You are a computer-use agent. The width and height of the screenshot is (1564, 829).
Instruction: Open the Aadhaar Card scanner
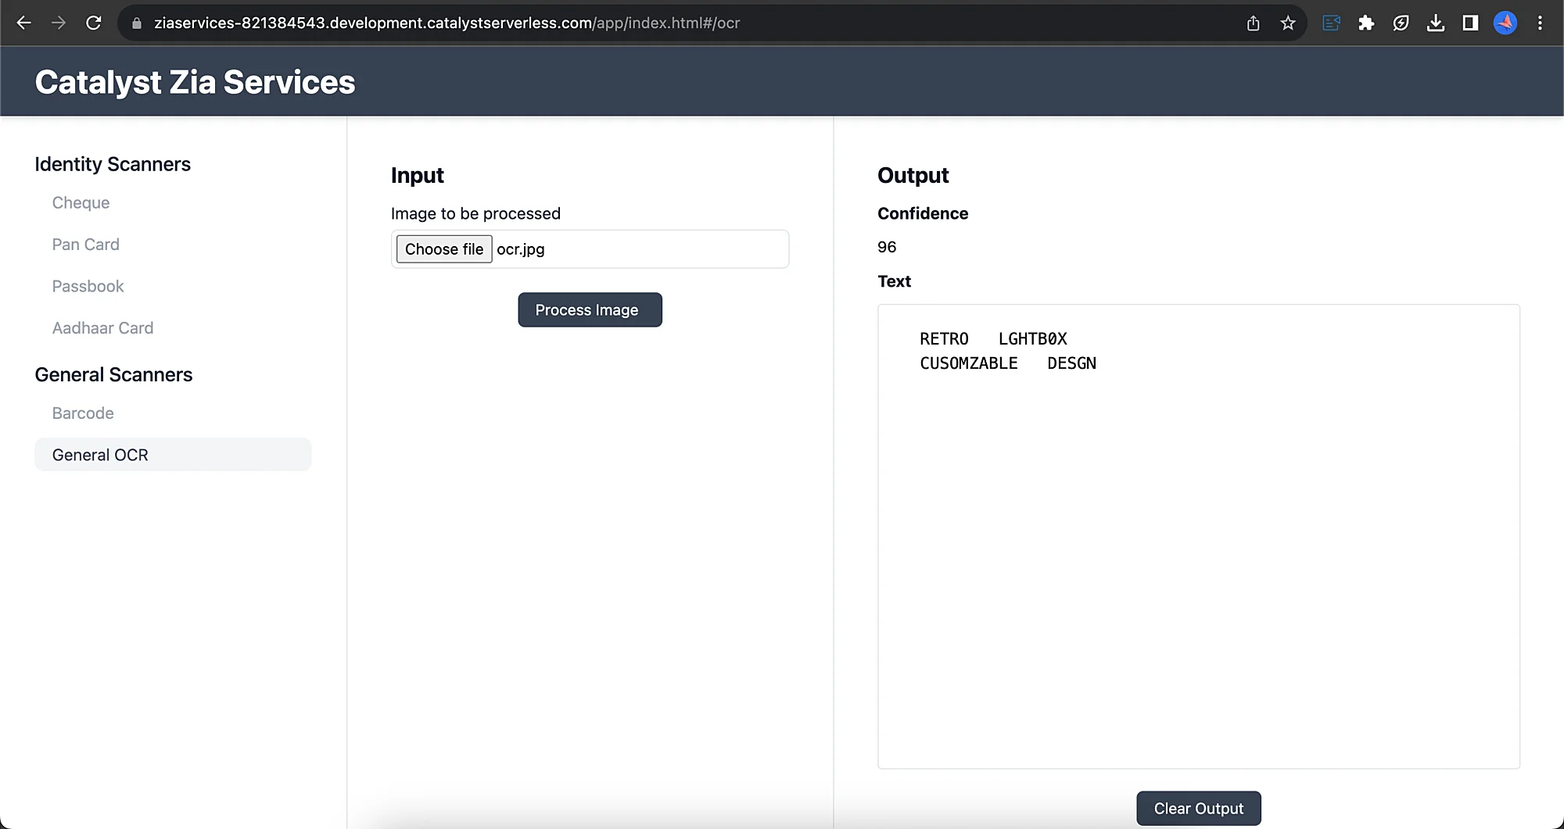click(102, 328)
